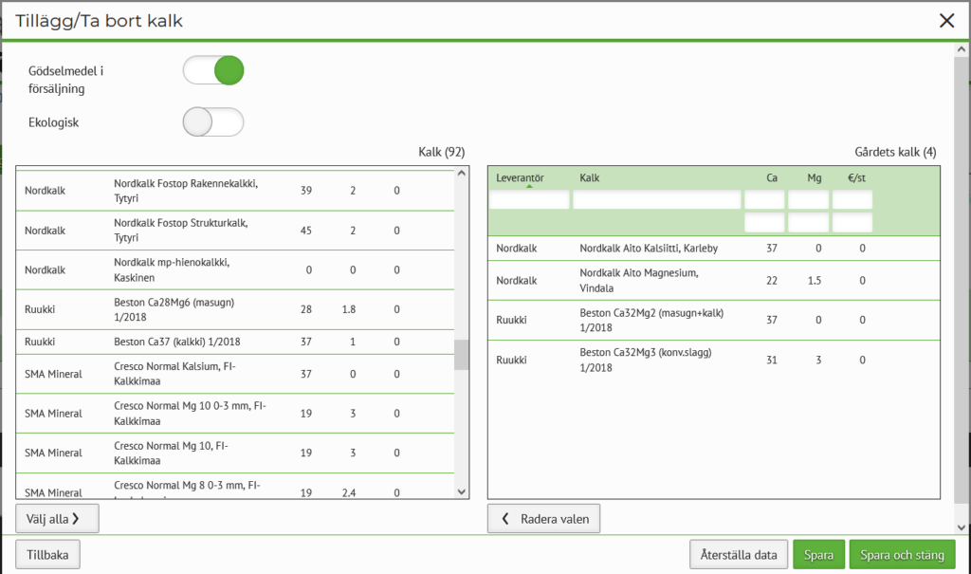Click the Radera valen button
The height and width of the screenshot is (574, 971).
[x=543, y=519]
